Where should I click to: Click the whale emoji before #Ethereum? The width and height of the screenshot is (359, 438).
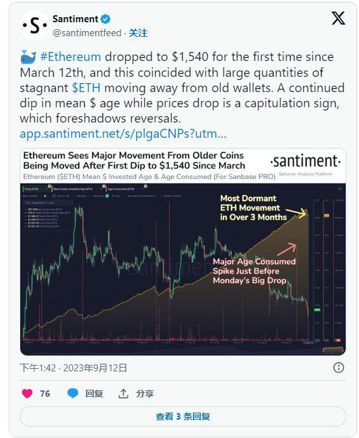point(28,57)
